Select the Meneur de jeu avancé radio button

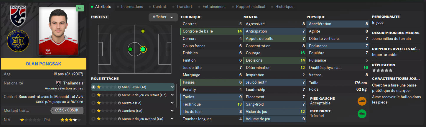coord(93,119)
